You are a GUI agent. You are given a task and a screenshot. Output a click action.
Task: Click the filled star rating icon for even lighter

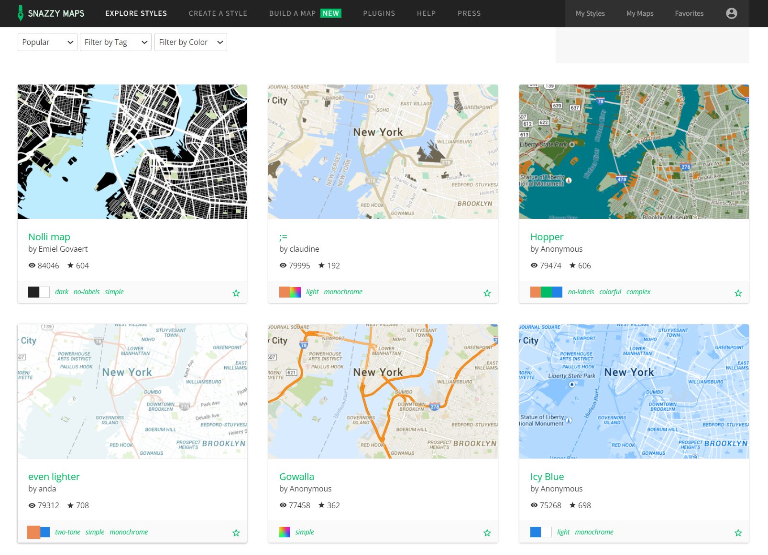tap(70, 505)
